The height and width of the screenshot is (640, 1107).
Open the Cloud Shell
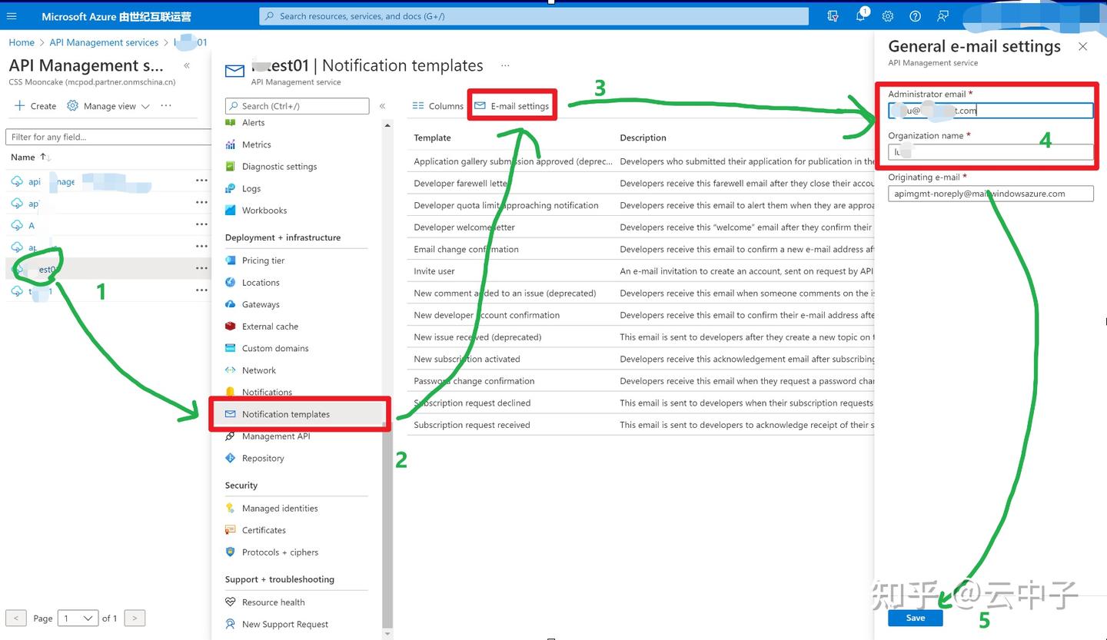point(833,16)
